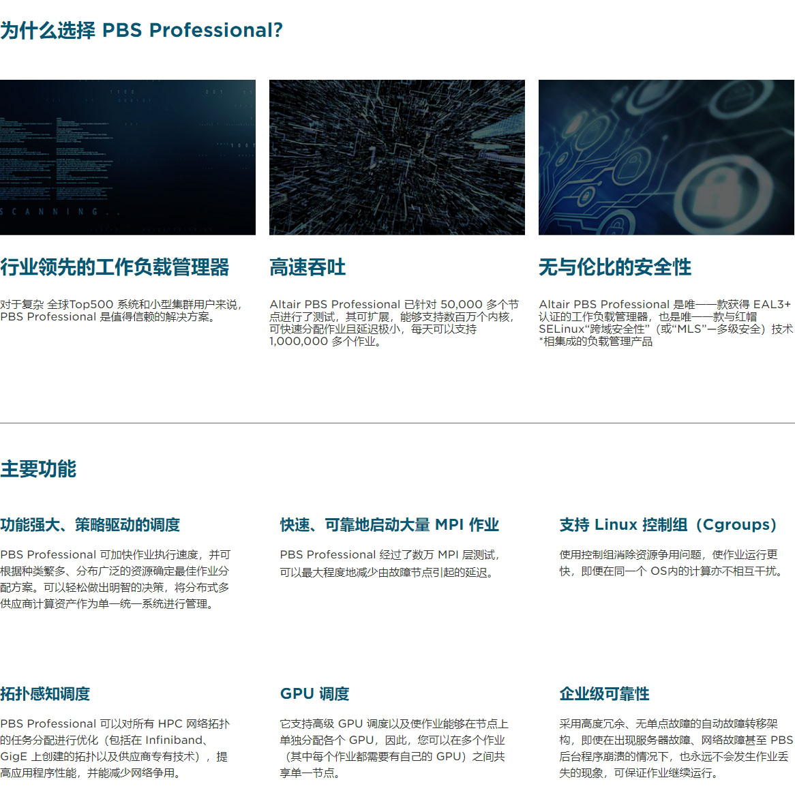This screenshot has width=795, height=810.
Task: Click the heading '无与伦比的安全性'
Action: coord(615,267)
